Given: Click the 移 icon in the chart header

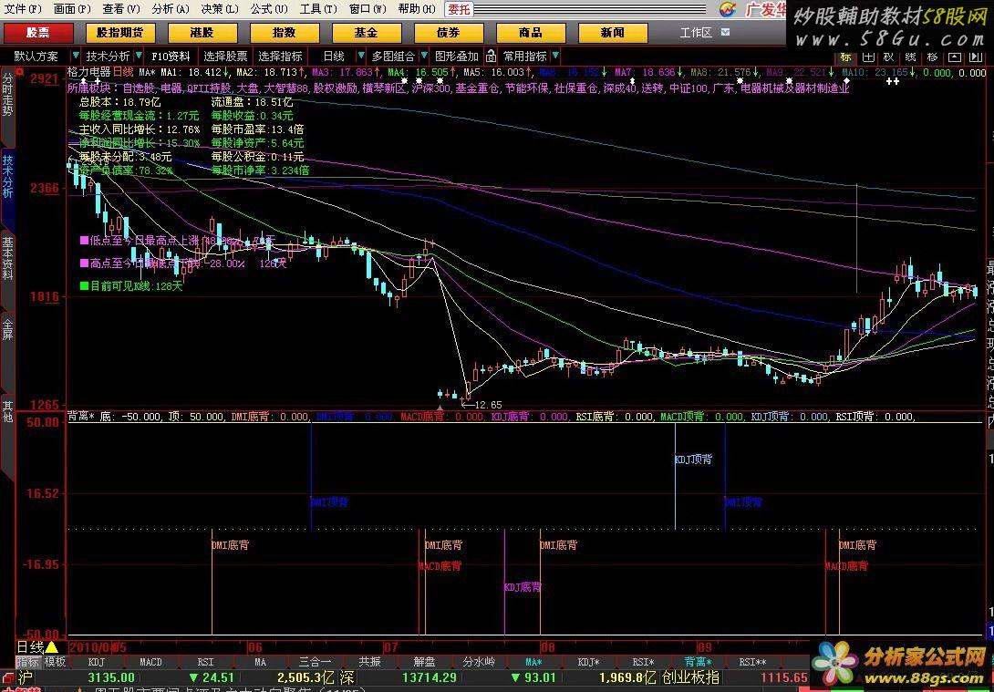Looking at the screenshot, I should point(931,57).
